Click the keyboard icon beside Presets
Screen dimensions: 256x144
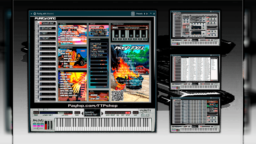click(x=133, y=14)
